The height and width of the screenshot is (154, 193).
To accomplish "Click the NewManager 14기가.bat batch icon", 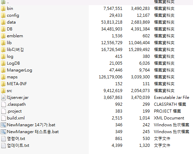I will coord(3,125).
